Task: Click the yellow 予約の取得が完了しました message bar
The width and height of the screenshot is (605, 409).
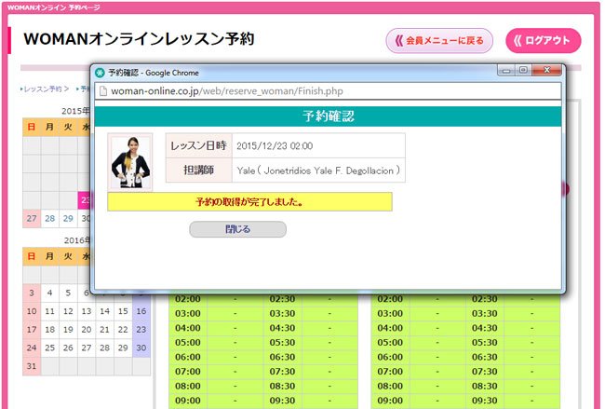Action: coord(249,201)
